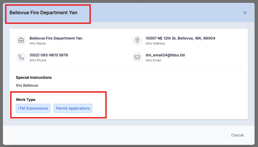
Task: Select the Permit Applications work type tag
Action: (x=73, y=108)
